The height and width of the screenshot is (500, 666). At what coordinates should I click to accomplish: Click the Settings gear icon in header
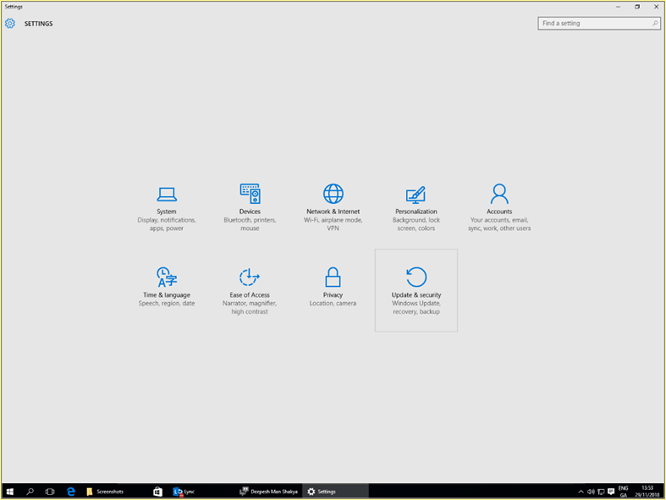(10, 24)
